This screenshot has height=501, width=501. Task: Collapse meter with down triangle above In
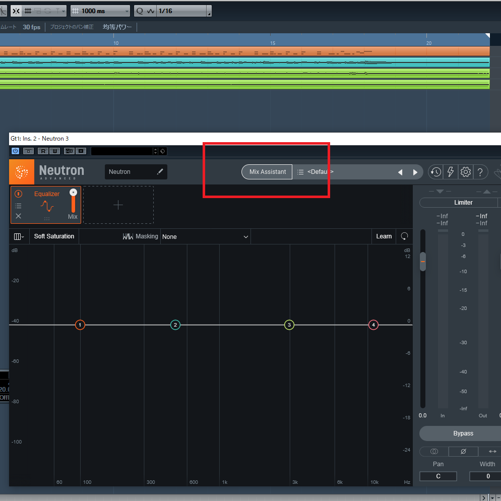point(440,192)
